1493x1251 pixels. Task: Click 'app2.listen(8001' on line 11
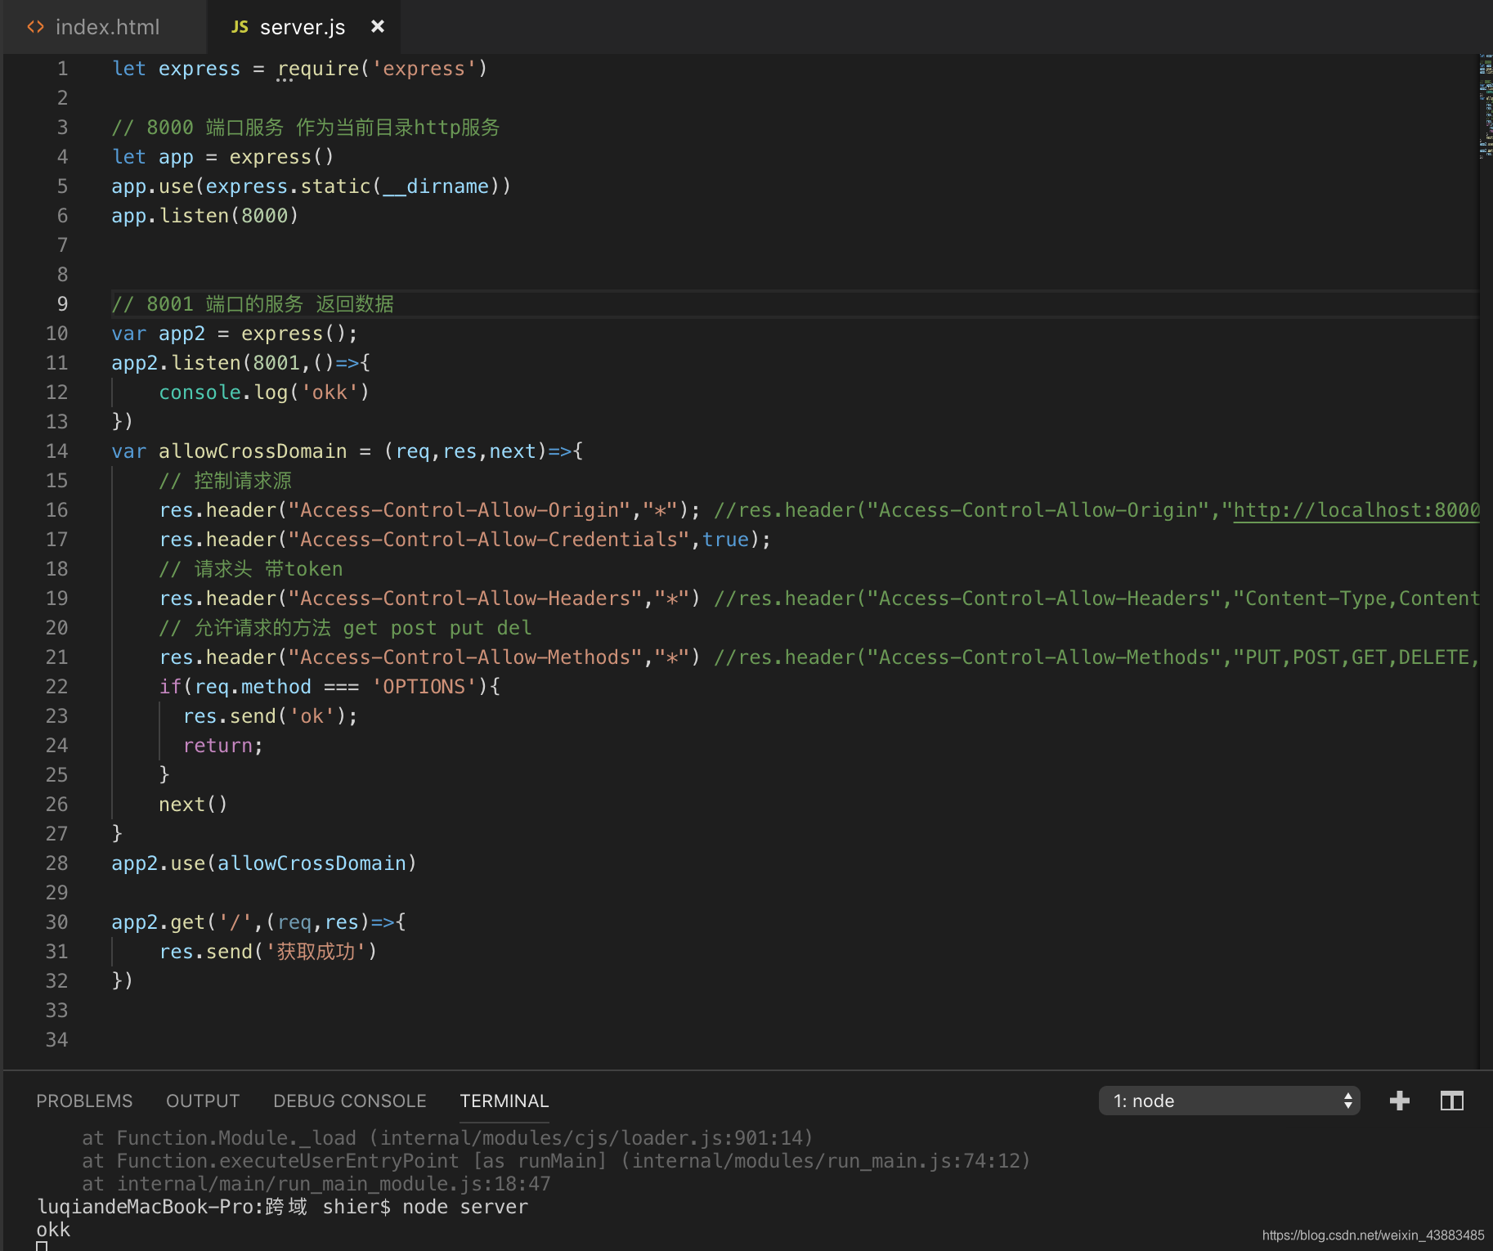(x=206, y=363)
